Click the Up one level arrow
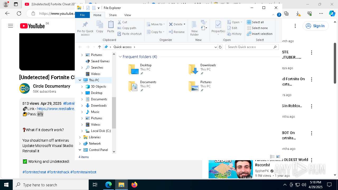This screenshot has height=190, width=338. [x=99, y=47]
